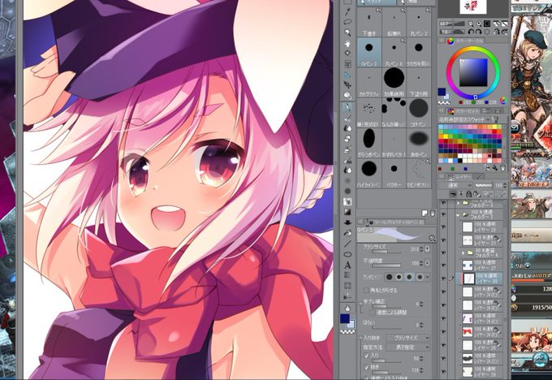
Task: Open the 指定方法 '長さ指定' dropdown
Action: pos(408,348)
